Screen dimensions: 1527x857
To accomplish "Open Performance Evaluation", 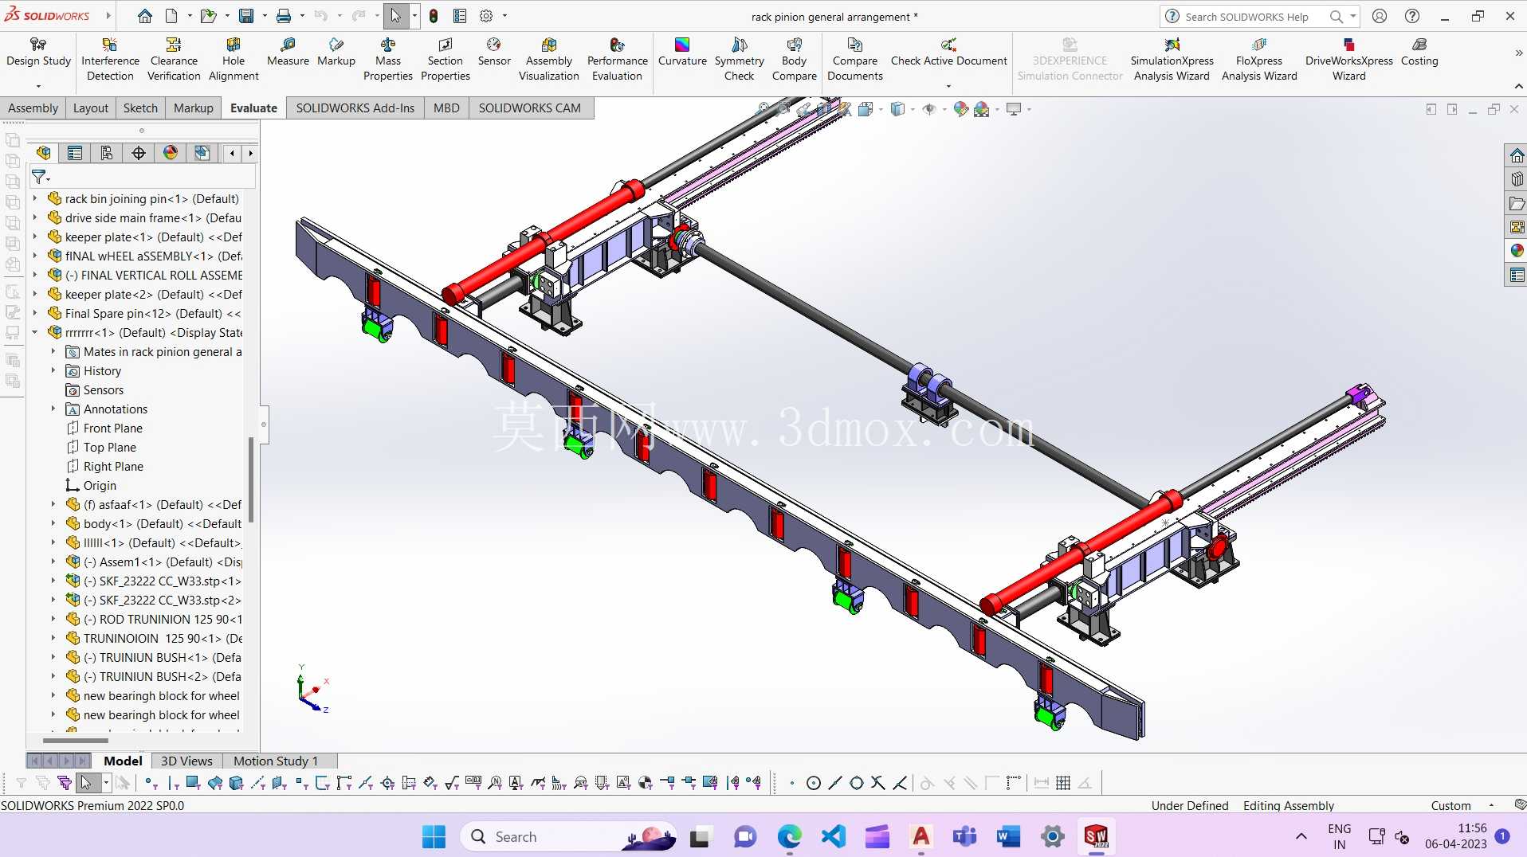I will click(x=617, y=59).
